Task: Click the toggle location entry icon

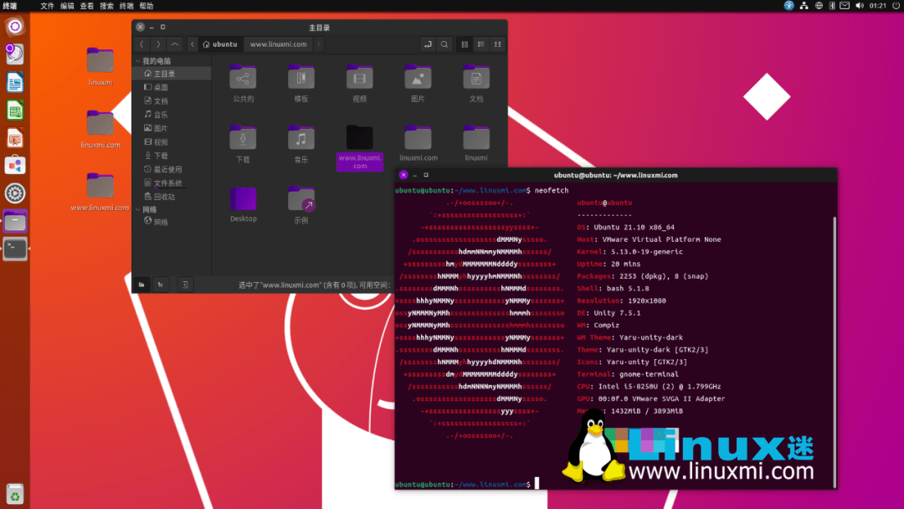Action: (x=428, y=44)
